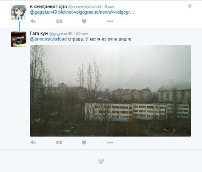The width and height of the screenshot is (202, 172).
Task: Click the location pin icon
Action: coord(190,6)
